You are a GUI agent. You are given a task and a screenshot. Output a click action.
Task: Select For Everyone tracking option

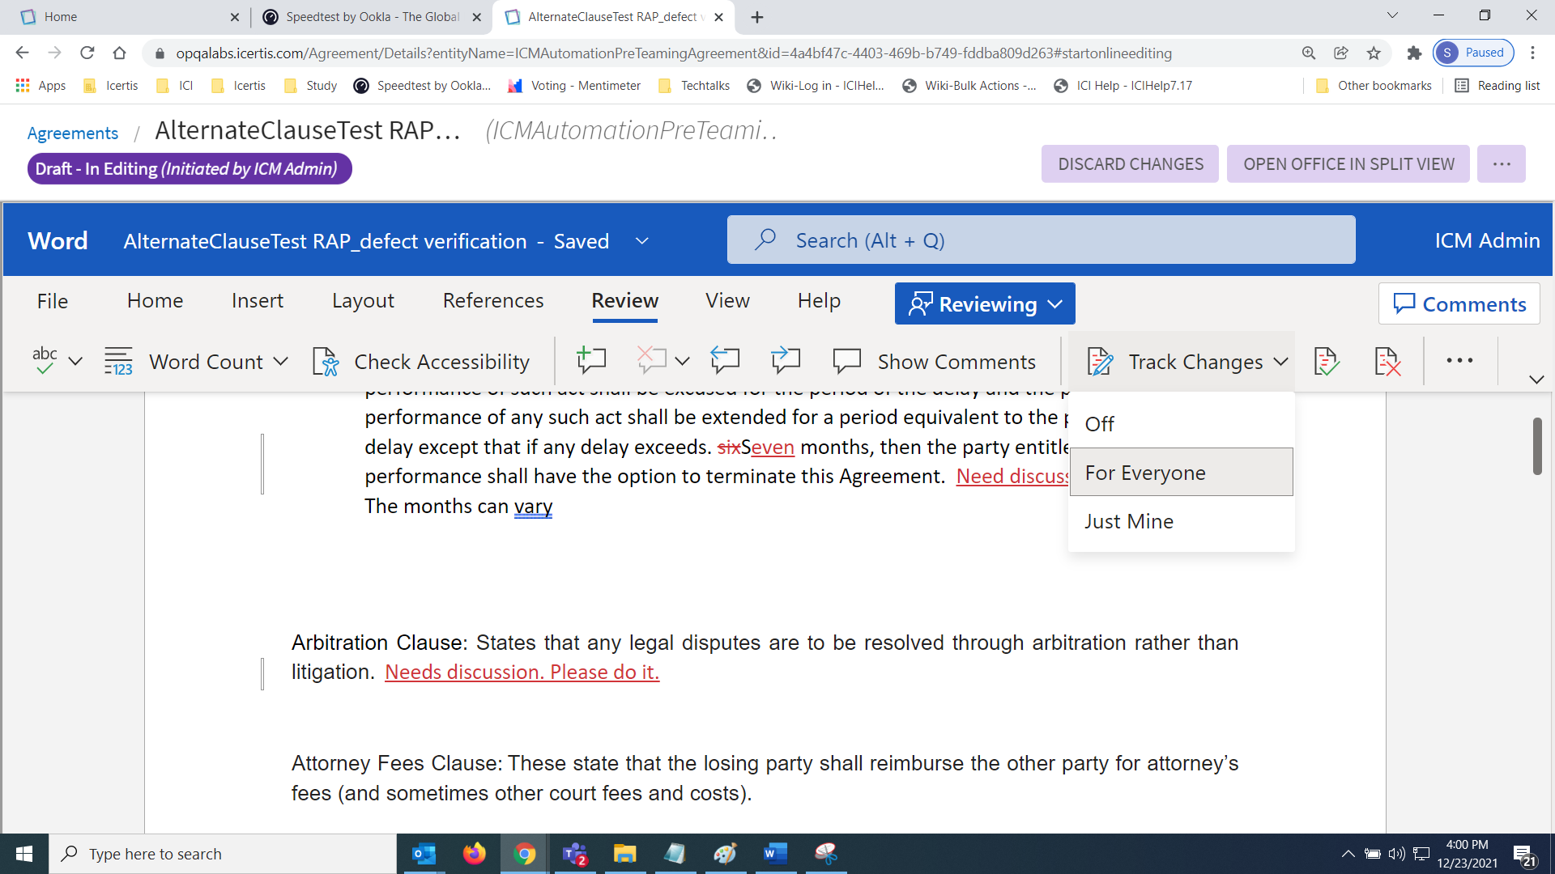1145,473
